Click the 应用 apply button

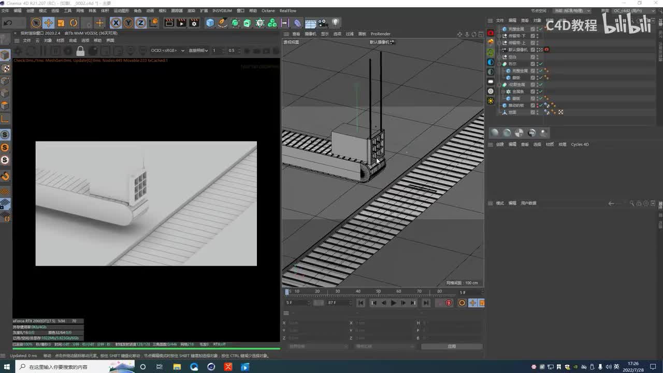(452, 346)
